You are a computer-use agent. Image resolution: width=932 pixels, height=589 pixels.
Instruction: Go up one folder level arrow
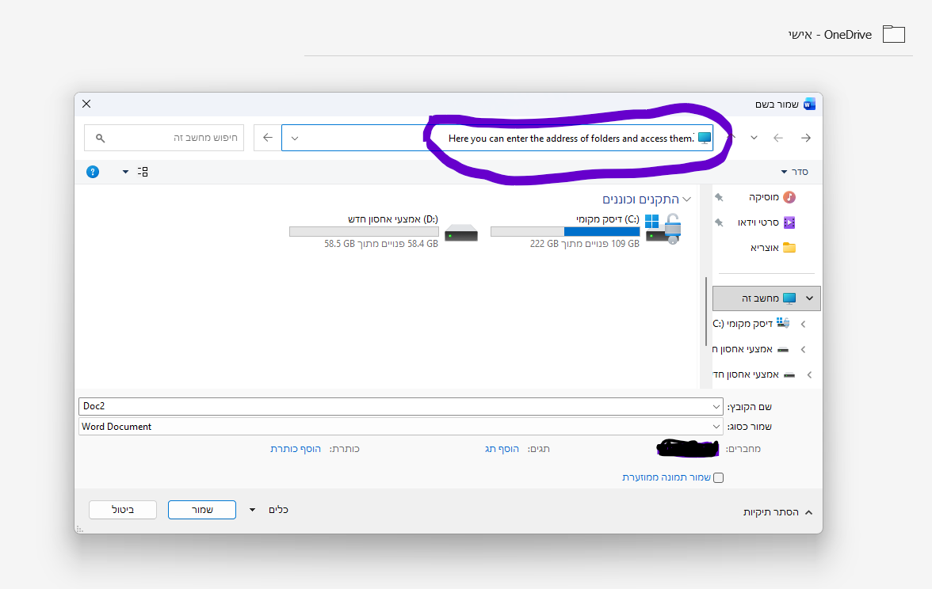731,138
